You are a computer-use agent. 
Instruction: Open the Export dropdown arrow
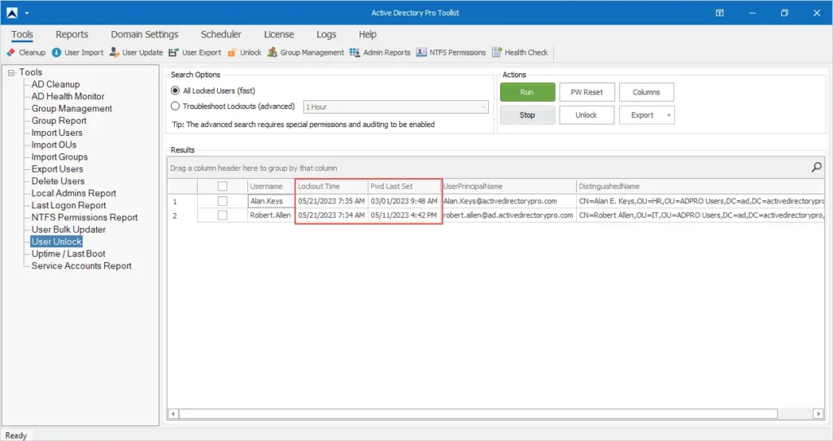click(669, 116)
